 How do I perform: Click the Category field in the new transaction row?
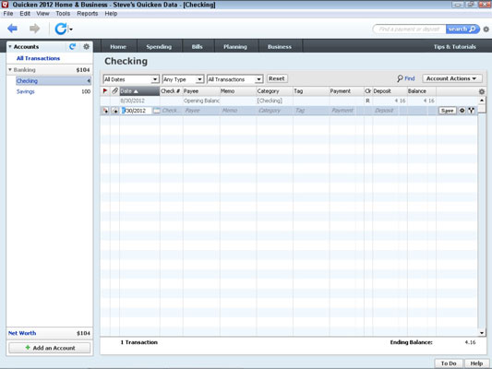pyautogui.click(x=275, y=111)
